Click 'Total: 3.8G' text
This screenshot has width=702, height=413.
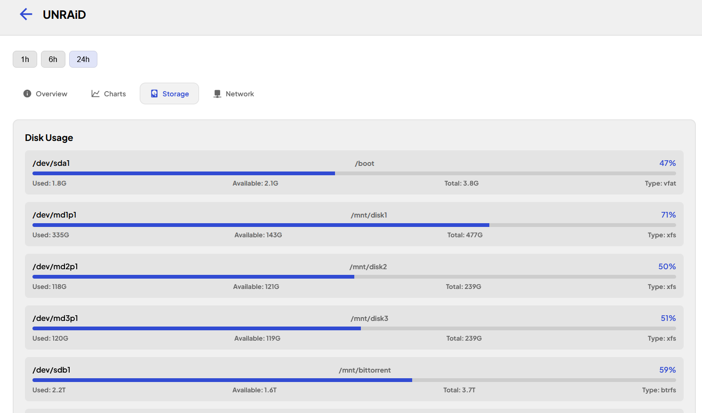point(462,183)
